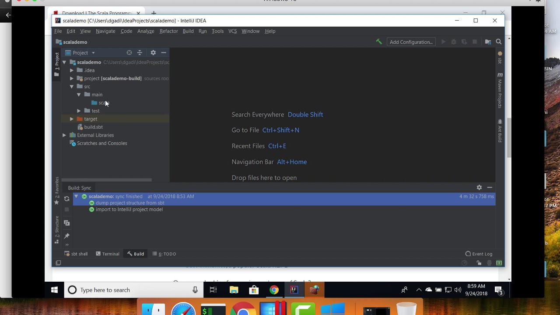Click Cortana microphone icon in search box
560x315 pixels.
coord(195,290)
